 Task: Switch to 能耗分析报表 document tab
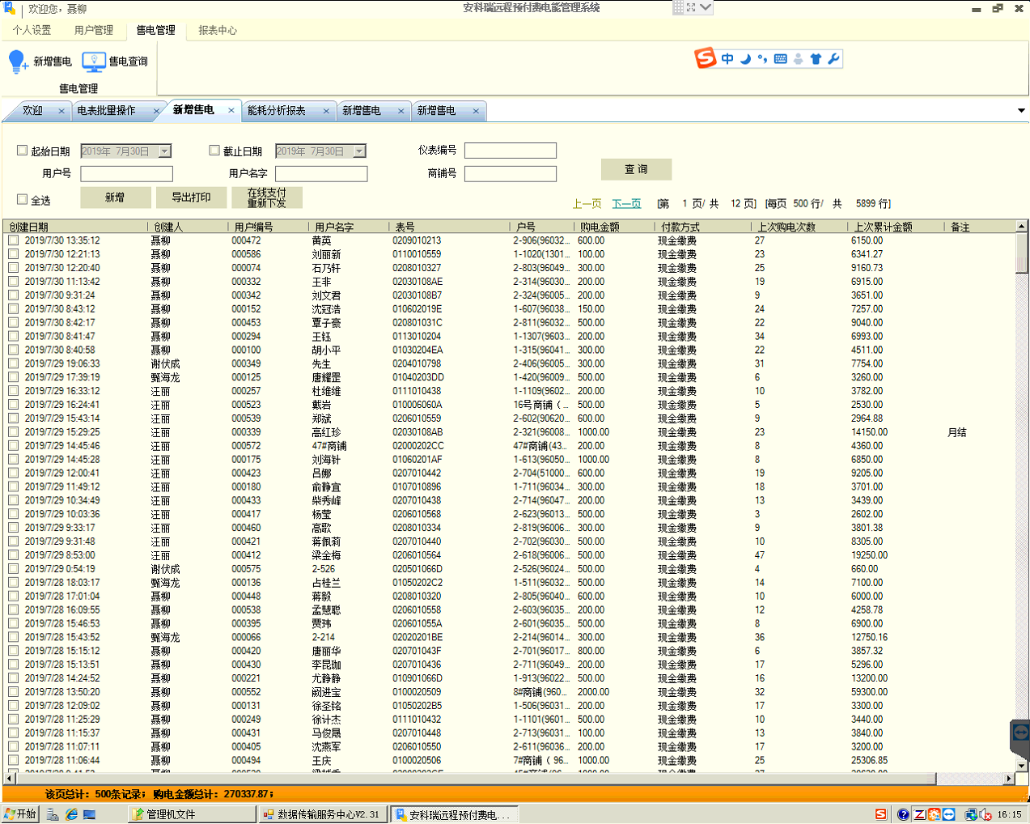point(277,111)
